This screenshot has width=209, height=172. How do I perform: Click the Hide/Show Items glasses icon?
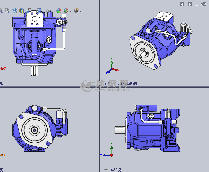[49, 11]
